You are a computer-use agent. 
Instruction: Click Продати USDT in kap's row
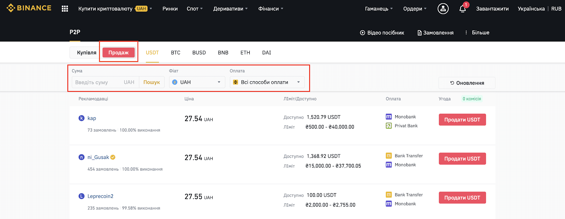coord(462,120)
